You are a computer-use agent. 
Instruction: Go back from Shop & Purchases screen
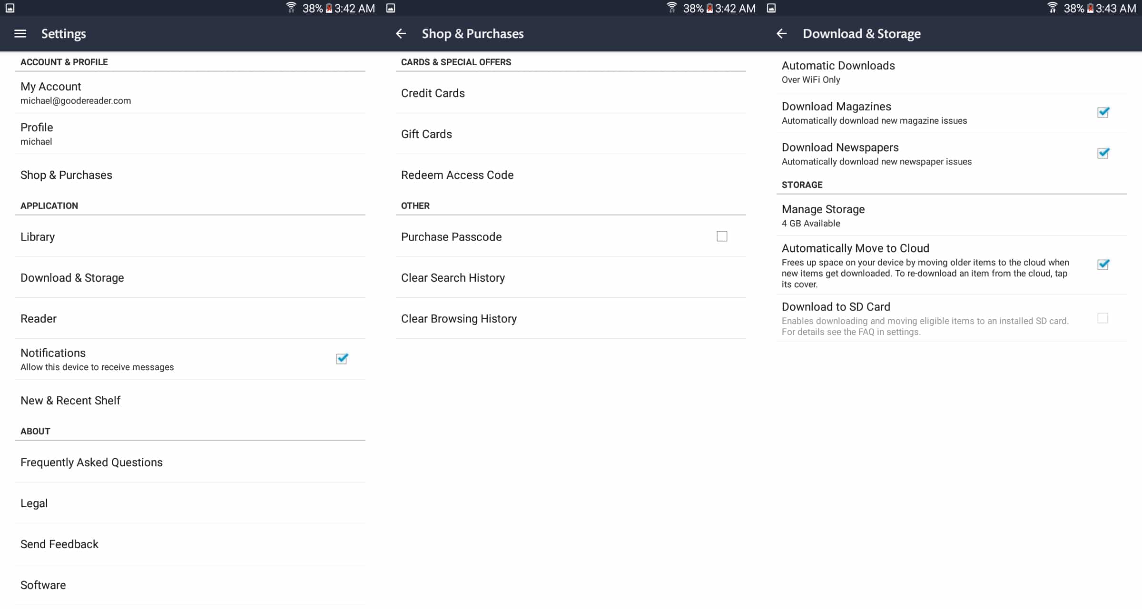[x=401, y=34]
